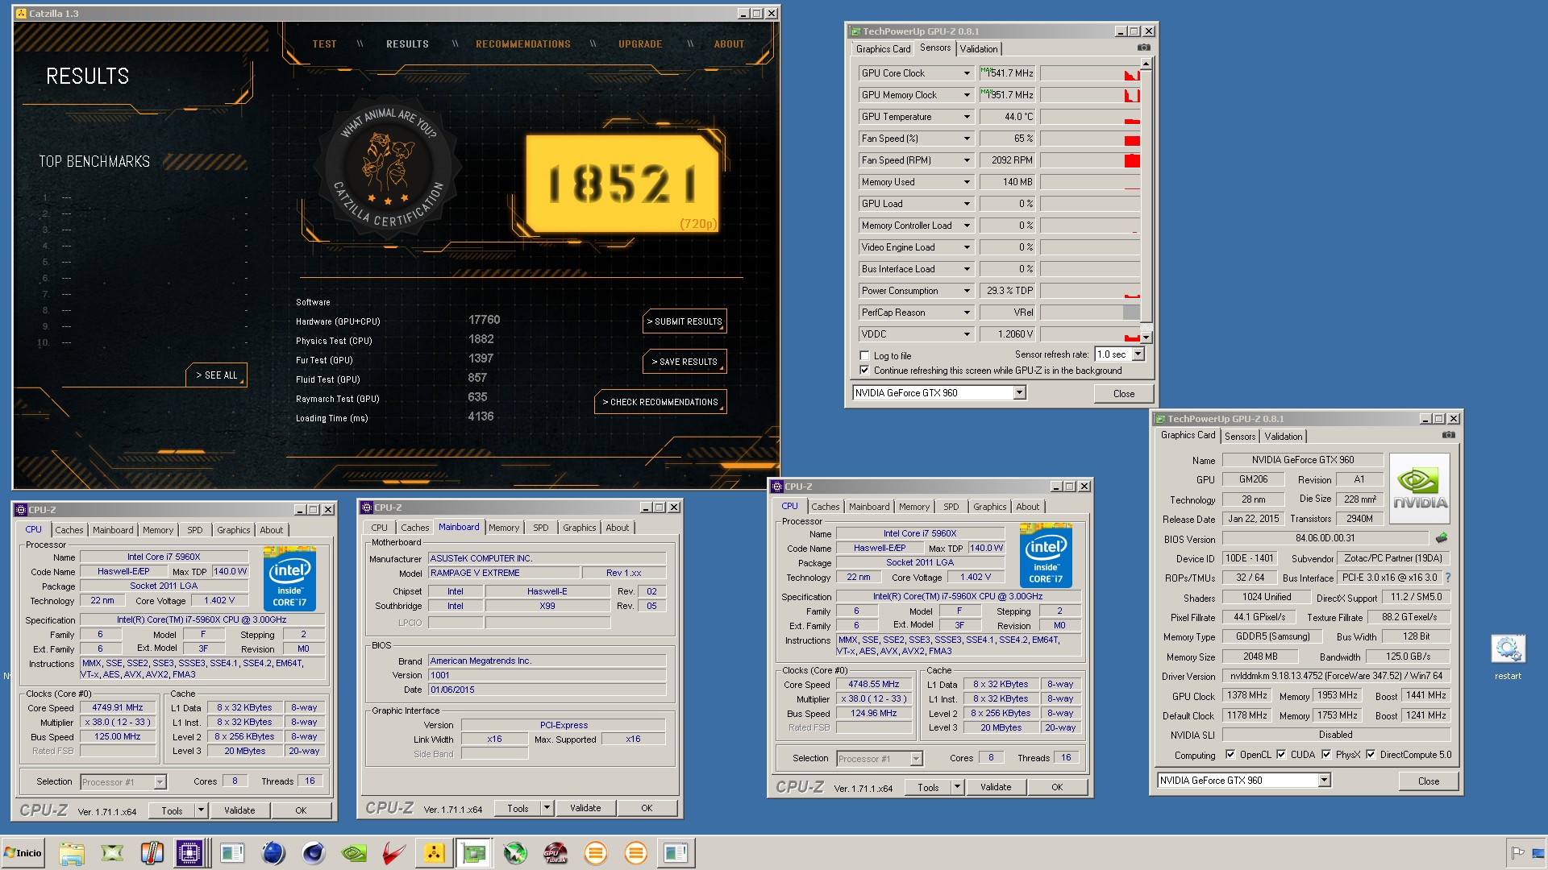Click the GPU-Z graphics card taskbar icon
Screen dimensions: 1548x870
474,853
